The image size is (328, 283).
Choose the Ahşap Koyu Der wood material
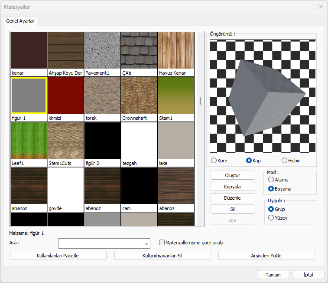(x=65, y=50)
